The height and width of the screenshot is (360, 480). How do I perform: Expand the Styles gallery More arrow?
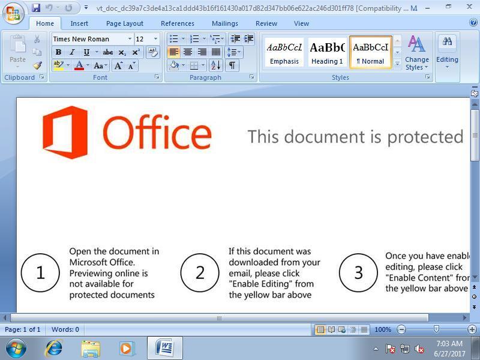pyautogui.click(x=397, y=64)
